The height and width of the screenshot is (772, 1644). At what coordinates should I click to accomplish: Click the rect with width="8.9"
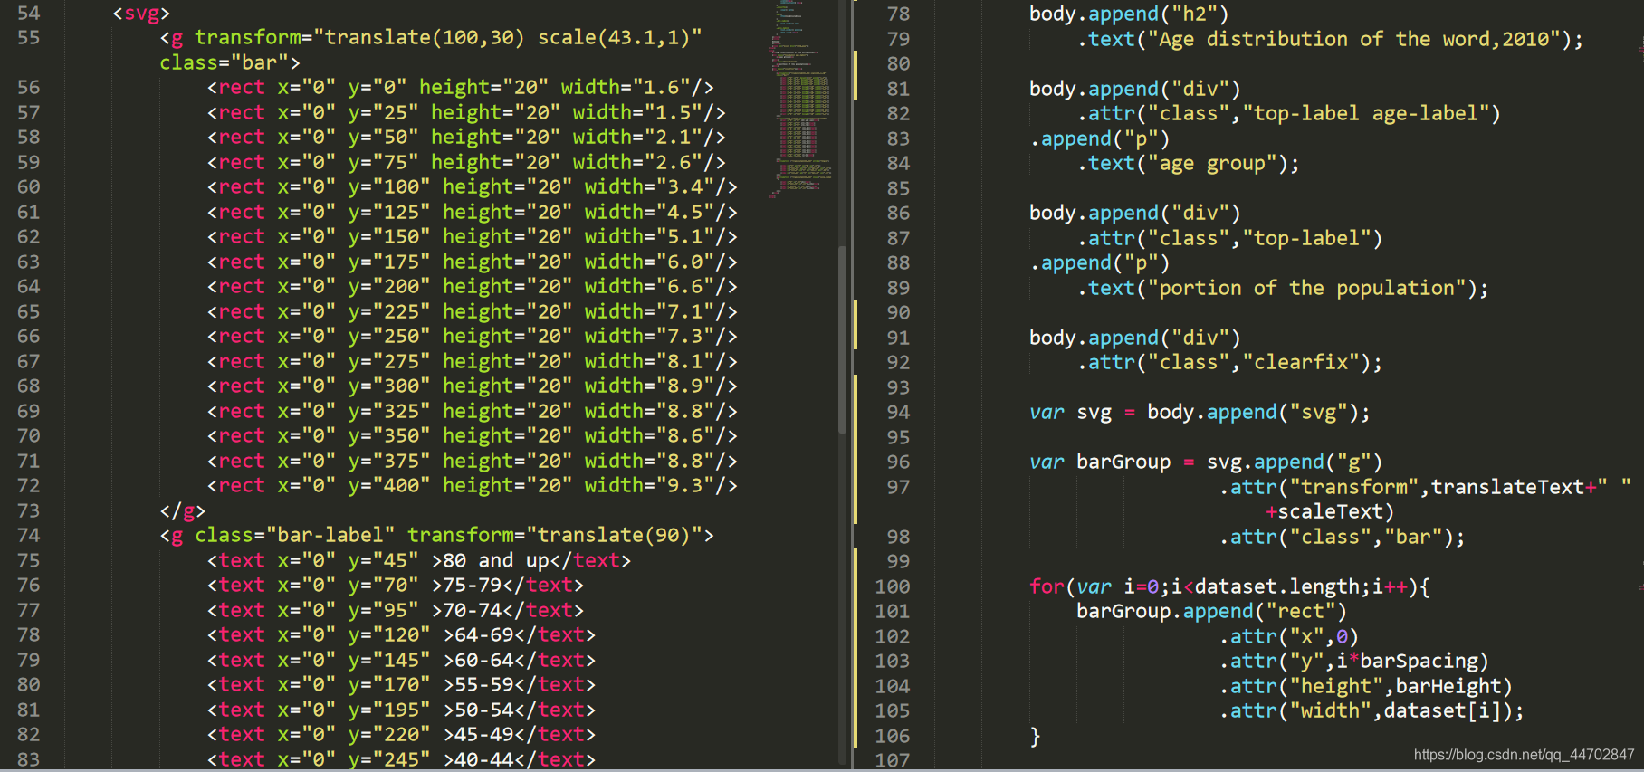[473, 386]
